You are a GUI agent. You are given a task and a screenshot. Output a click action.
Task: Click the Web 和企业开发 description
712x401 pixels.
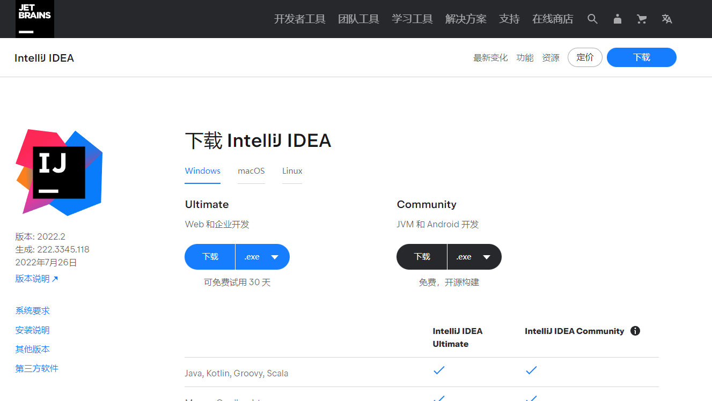[217, 224]
